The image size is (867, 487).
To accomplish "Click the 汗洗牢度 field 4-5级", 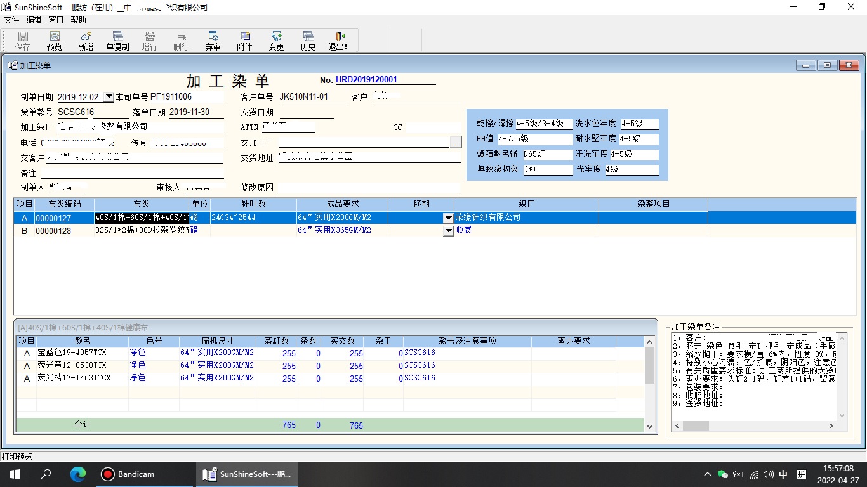I will pos(634,154).
